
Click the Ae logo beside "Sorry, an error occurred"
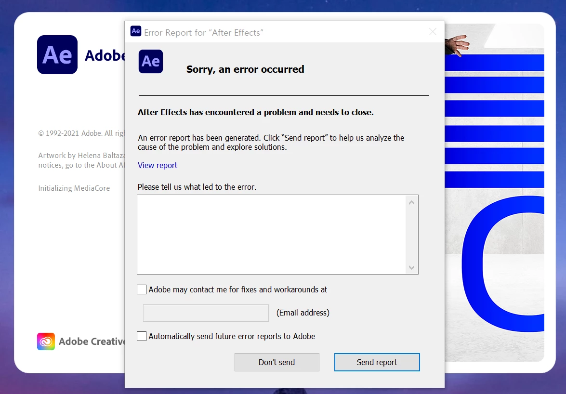[x=151, y=61]
